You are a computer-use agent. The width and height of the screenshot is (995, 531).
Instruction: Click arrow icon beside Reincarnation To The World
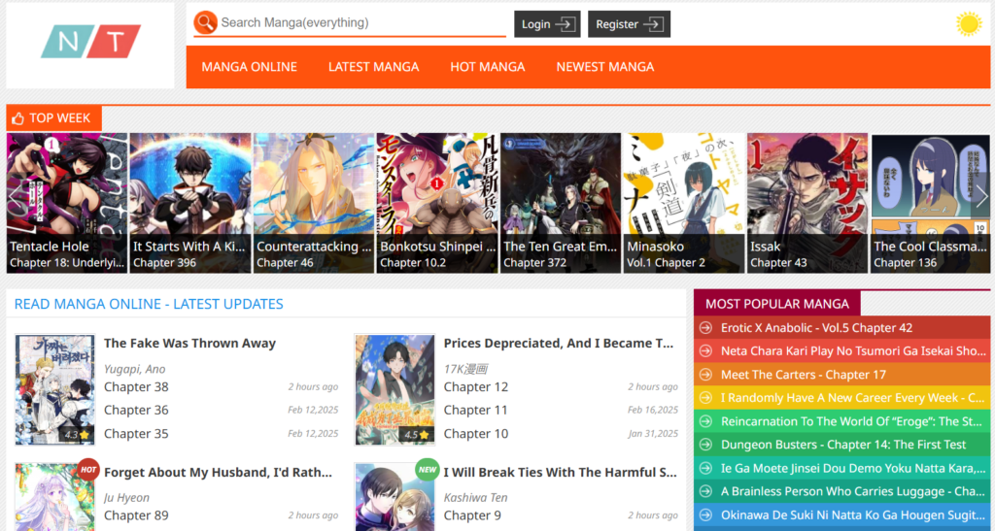pyautogui.click(x=705, y=421)
